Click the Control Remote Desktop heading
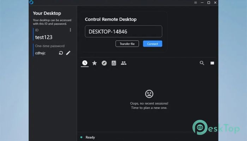The width and height of the screenshot is (247, 141). point(111,19)
